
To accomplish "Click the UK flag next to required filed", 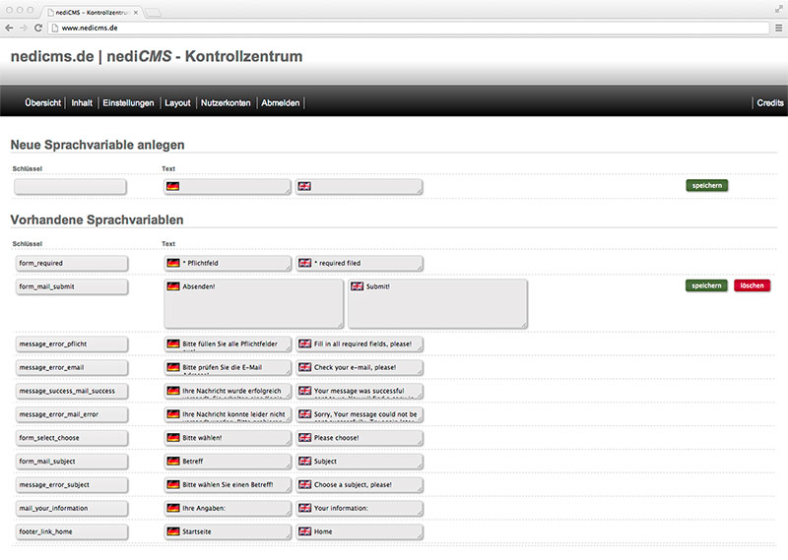I will pyautogui.click(x=305, y=263).
